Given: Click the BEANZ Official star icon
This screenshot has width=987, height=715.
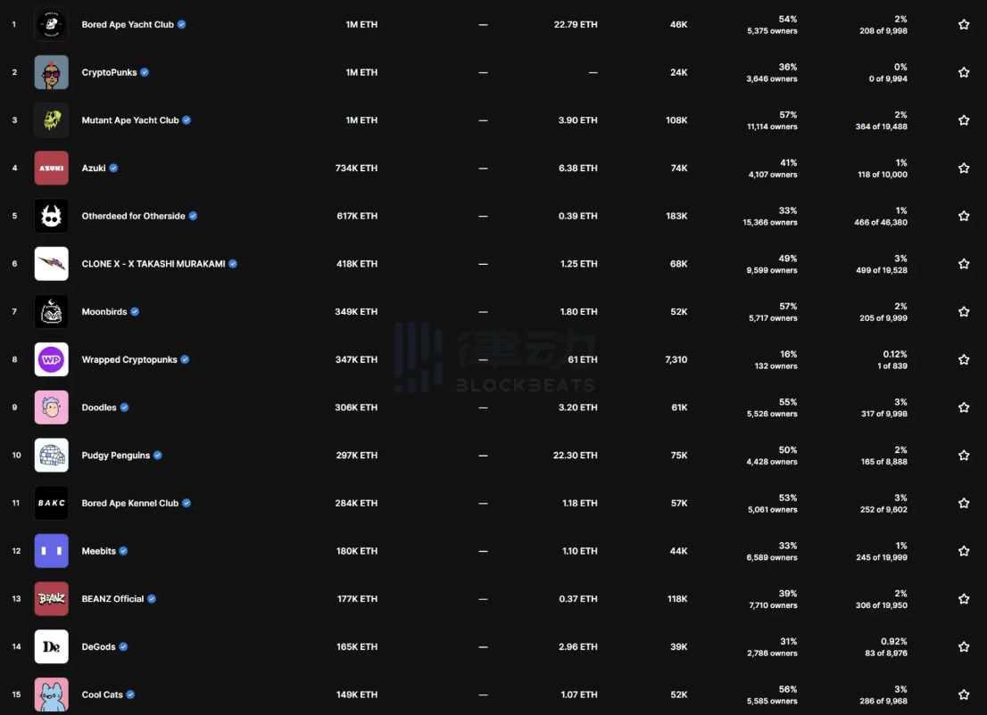Looking at the screenshot, I should tap(964, 599).
